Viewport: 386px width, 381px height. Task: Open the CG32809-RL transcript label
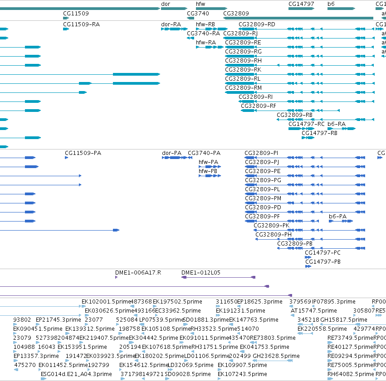pos(243,79)
